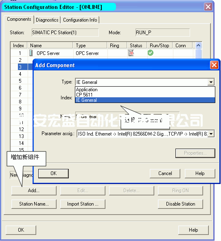This screenshot has height=241, width=221.
Task: Click the Station Name... button
Action: [34, 204]
